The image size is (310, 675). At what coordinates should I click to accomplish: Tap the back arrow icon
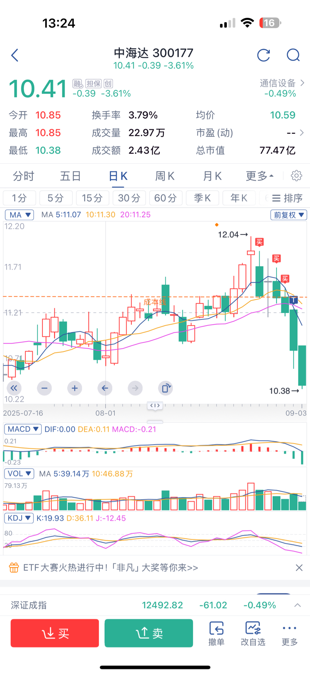pos(15,55)
